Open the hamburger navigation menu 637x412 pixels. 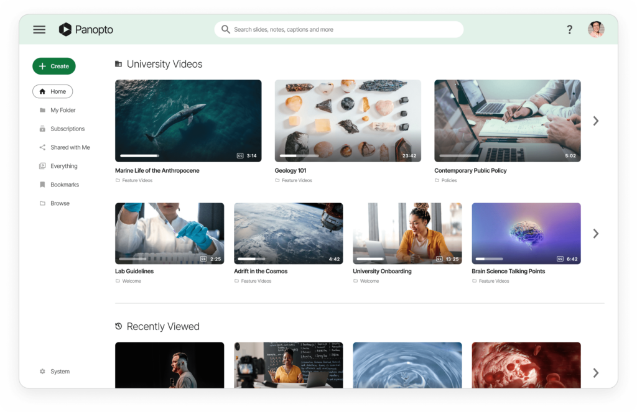tap(39, 29)
